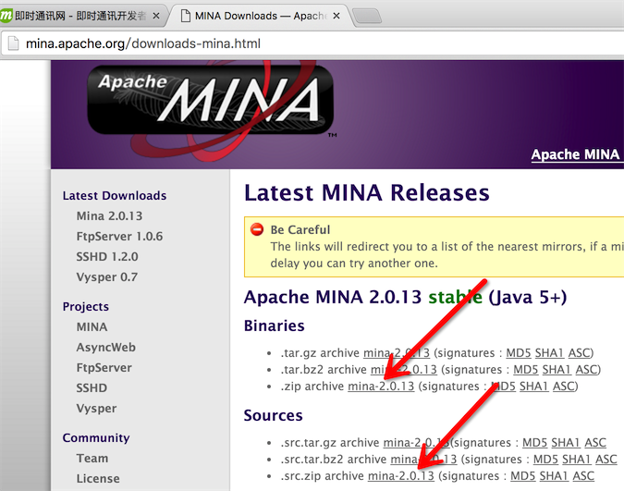Download binary .tar.gz mina-2.0.13
The image size is (624, 491).
coord(397,353)
